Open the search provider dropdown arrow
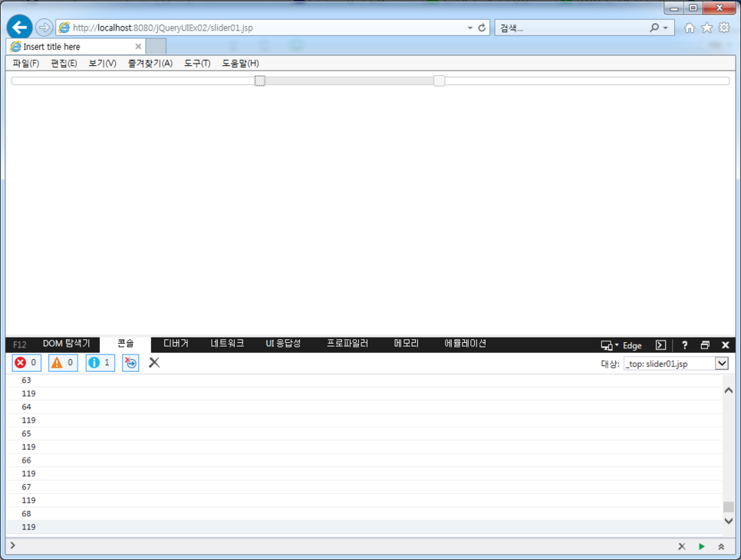 point(665,28)
